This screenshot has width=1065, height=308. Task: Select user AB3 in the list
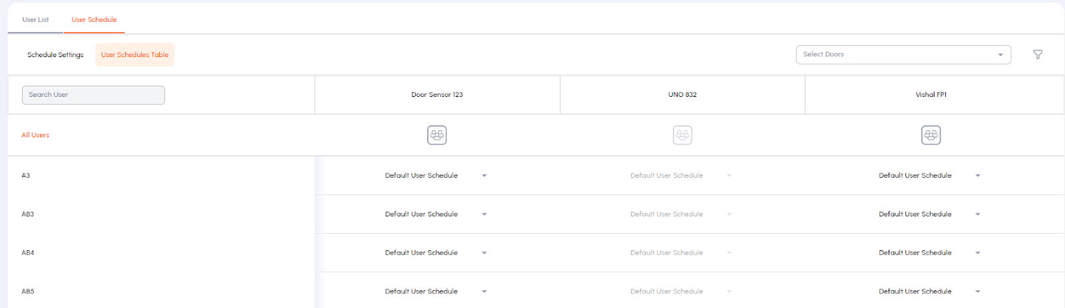(28, 214)
